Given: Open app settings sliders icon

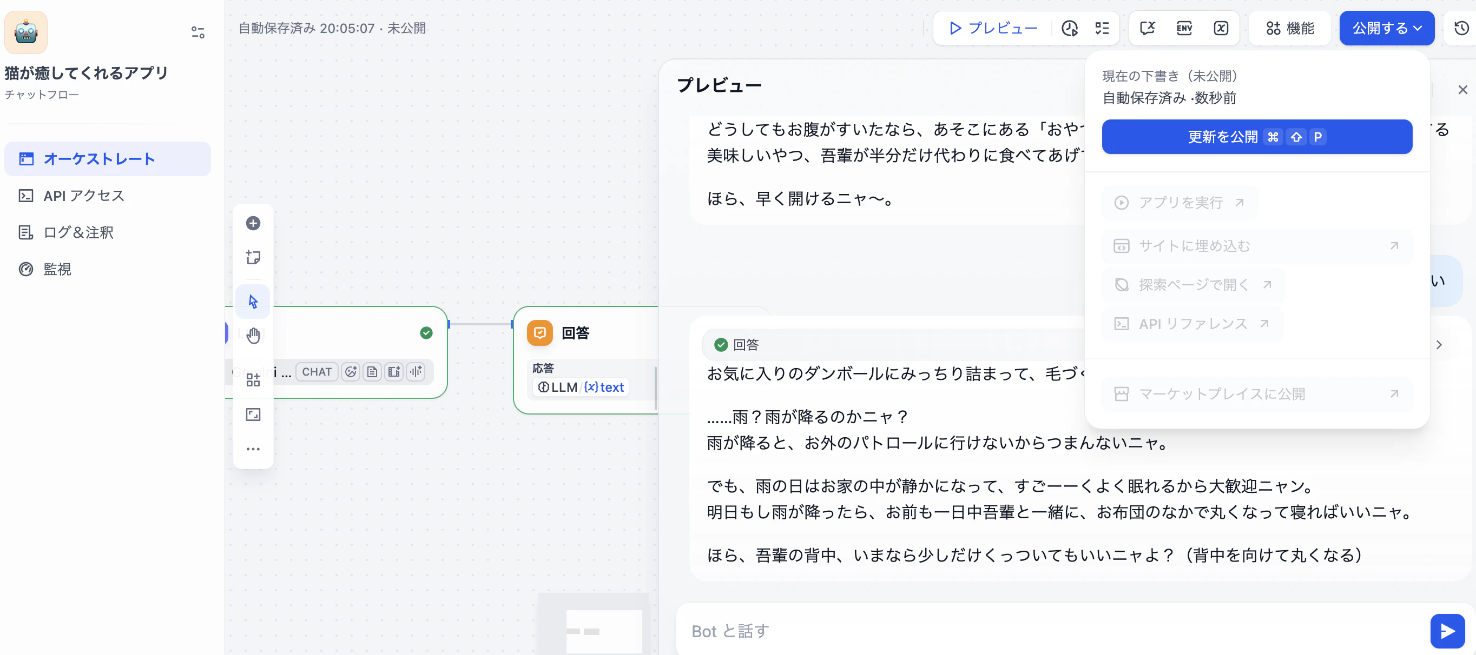Looking at the screenshot, I should point(197,32).
